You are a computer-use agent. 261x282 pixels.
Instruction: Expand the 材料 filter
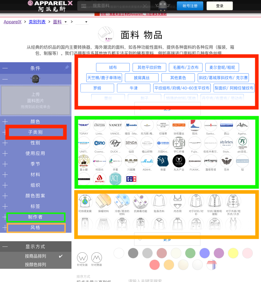(5, 175)
